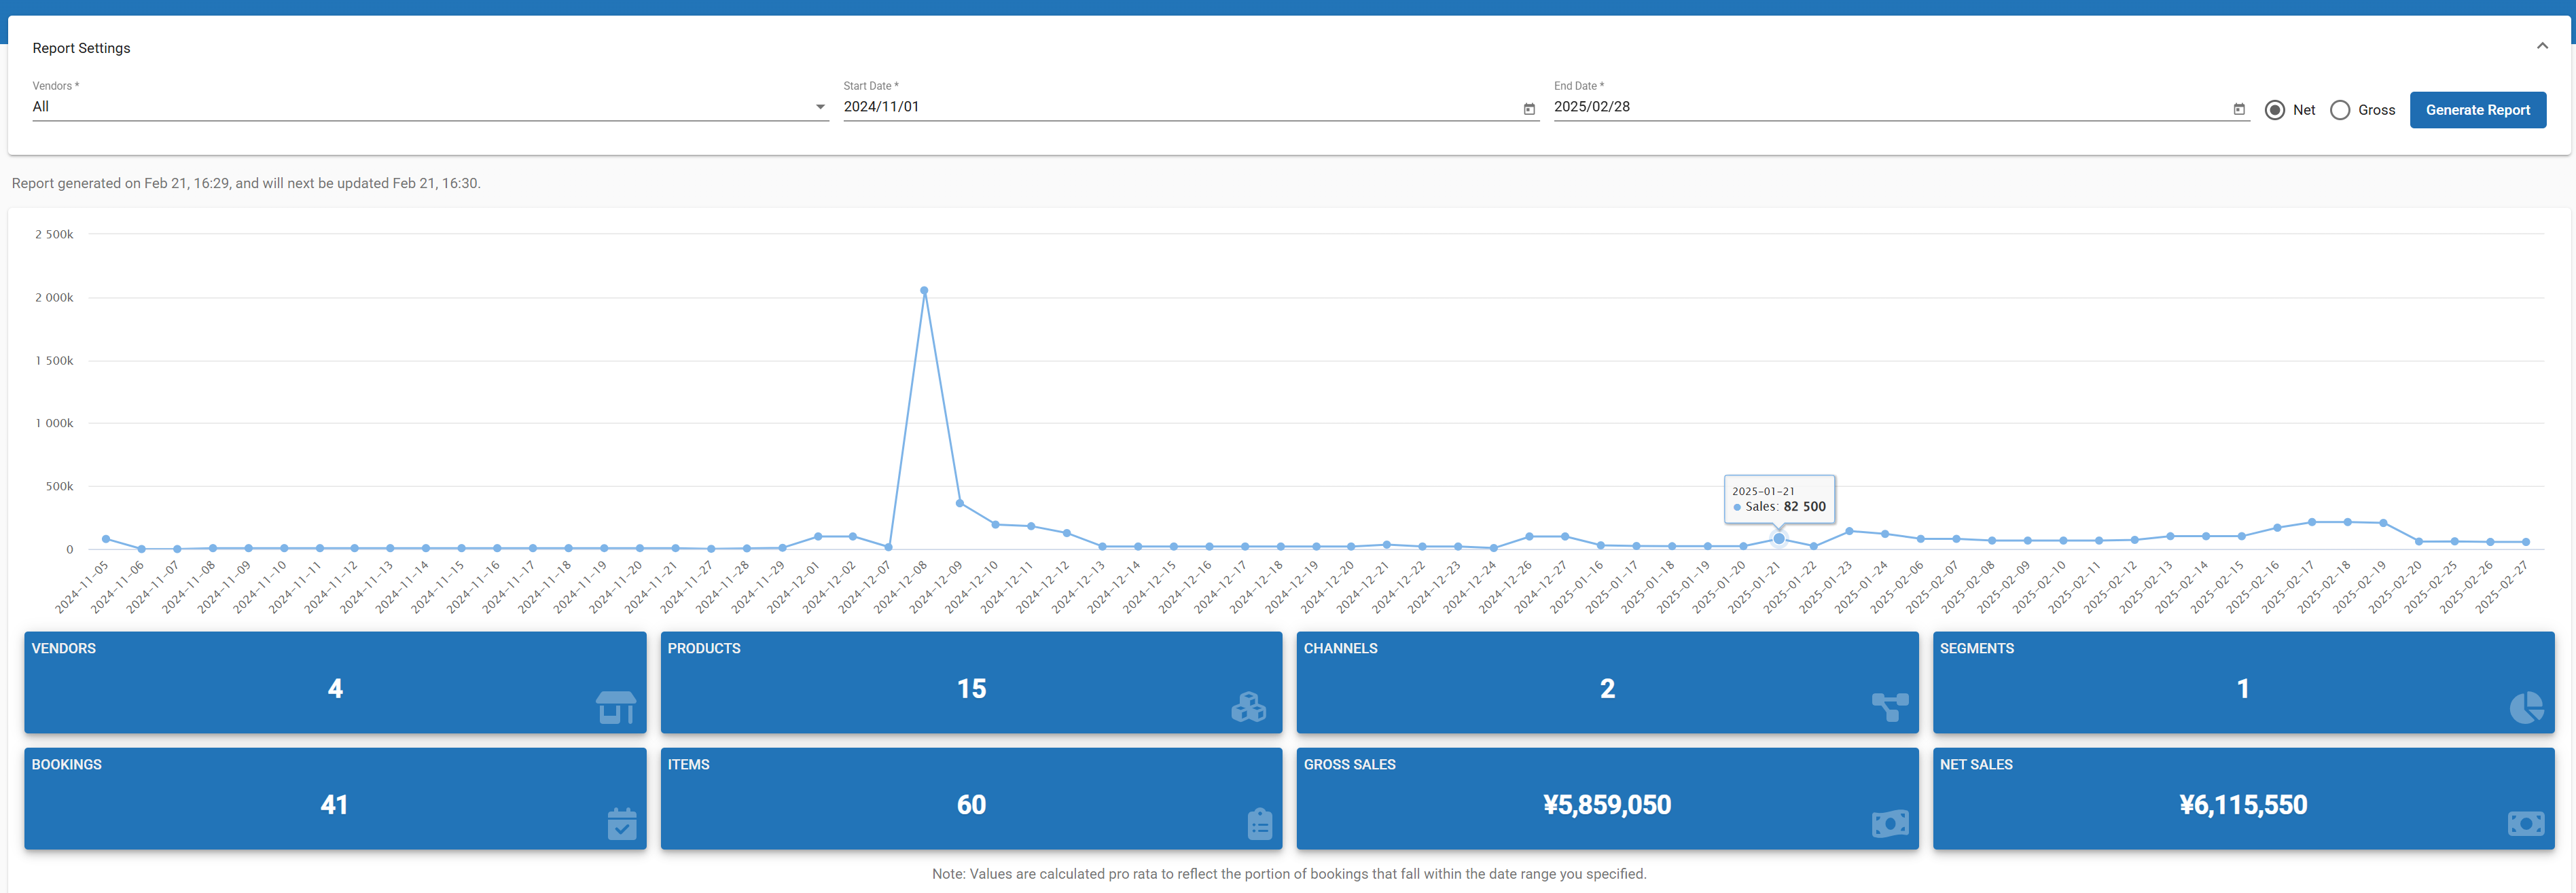Open the Start Date calendar picker
2576x893 pixels.
[1528, 109]
